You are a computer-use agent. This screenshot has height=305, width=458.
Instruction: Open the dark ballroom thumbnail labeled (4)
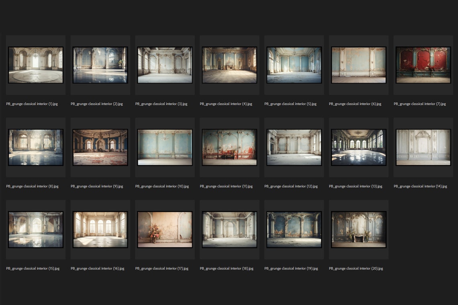coord(229,65)
